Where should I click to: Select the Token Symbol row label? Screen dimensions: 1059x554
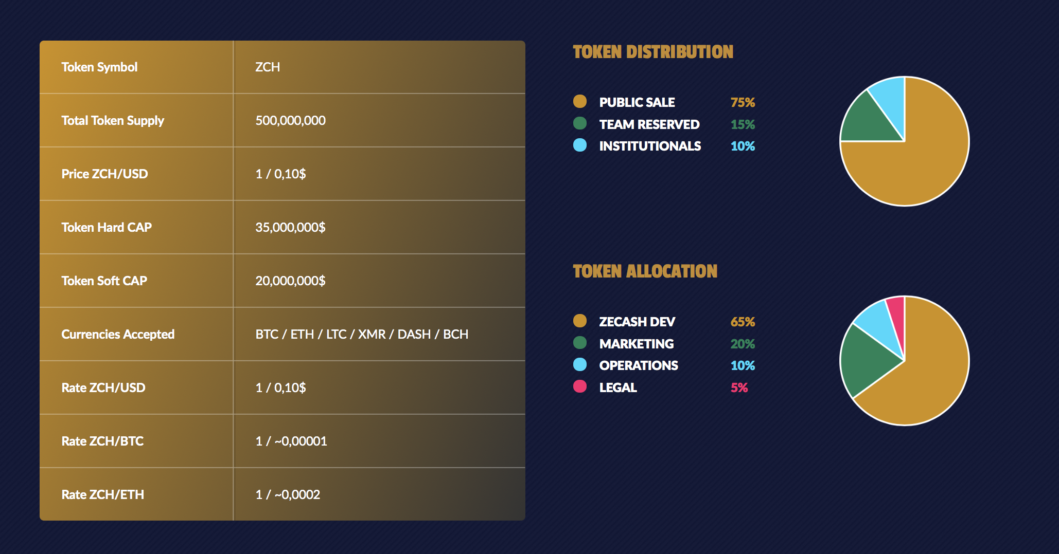[99, 67]
